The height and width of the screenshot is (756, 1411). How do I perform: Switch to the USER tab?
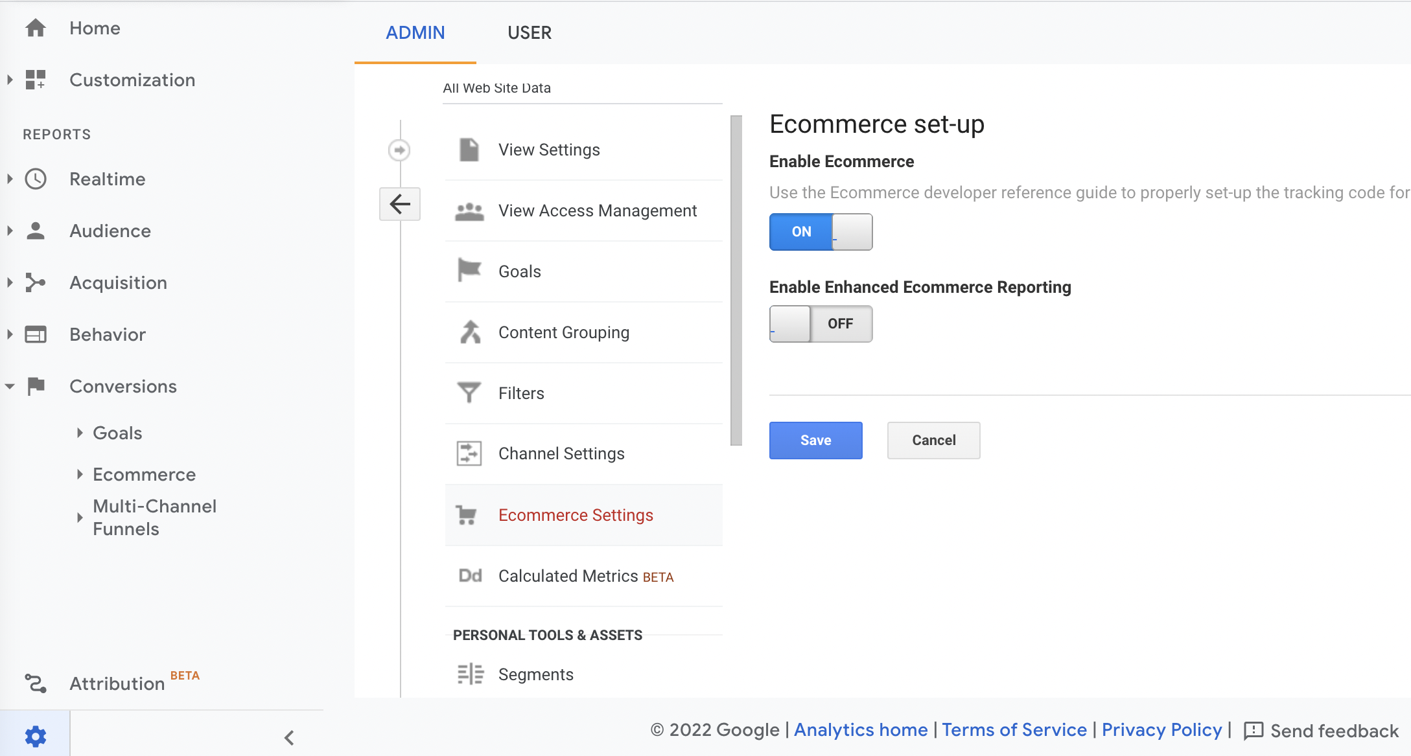click(x=530, y=32)
